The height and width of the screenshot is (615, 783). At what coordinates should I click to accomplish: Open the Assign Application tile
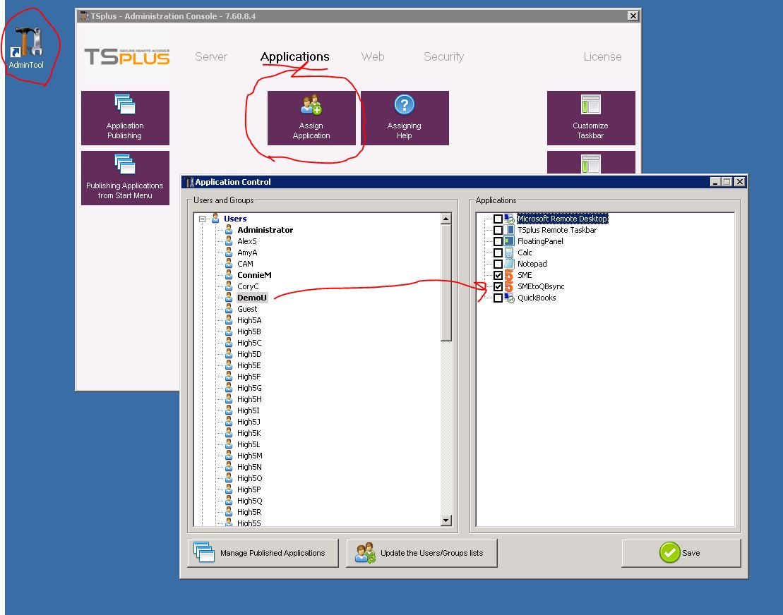[311, 118]
